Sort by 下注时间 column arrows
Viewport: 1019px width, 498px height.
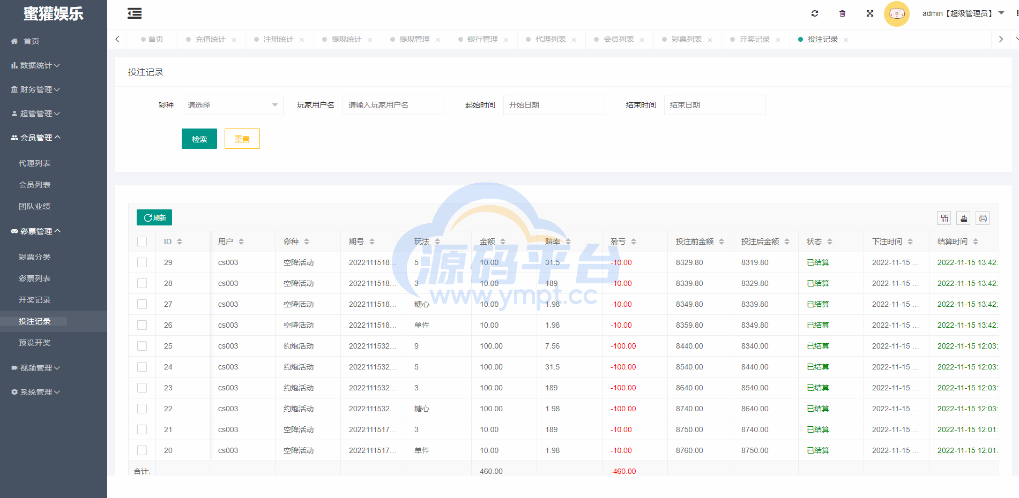tap(910, 242)
